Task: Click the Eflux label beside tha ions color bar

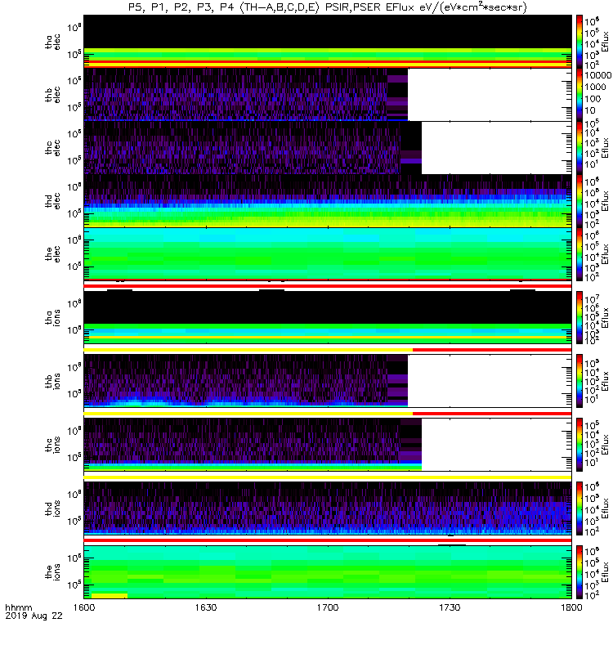Action: (x=605, y=318)
